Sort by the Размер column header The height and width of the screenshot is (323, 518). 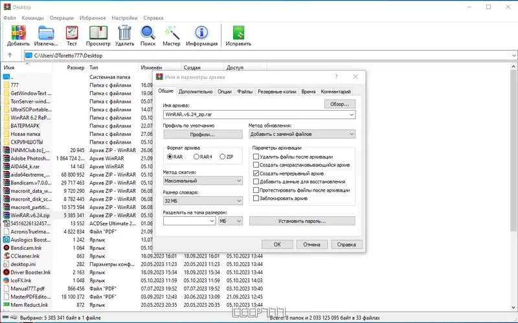(76, 67)
